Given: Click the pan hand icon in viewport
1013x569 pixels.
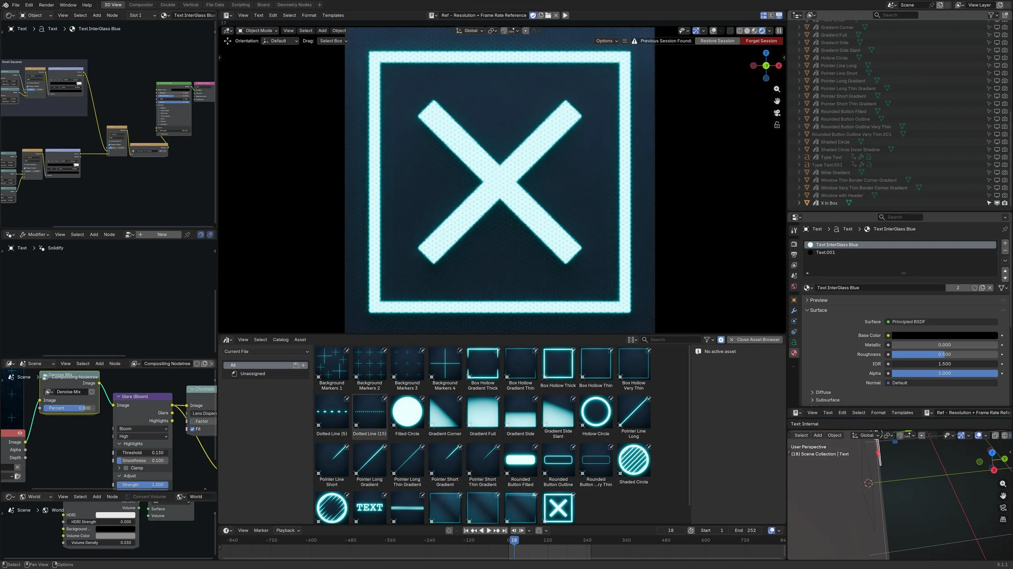Looking at the screenshot, I should (x=777, y=101).
